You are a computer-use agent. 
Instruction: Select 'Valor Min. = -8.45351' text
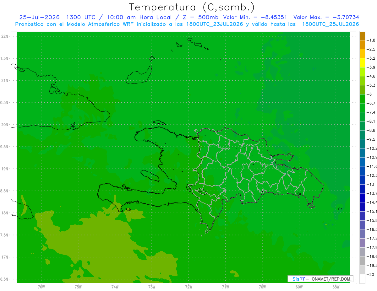[255, 17]
